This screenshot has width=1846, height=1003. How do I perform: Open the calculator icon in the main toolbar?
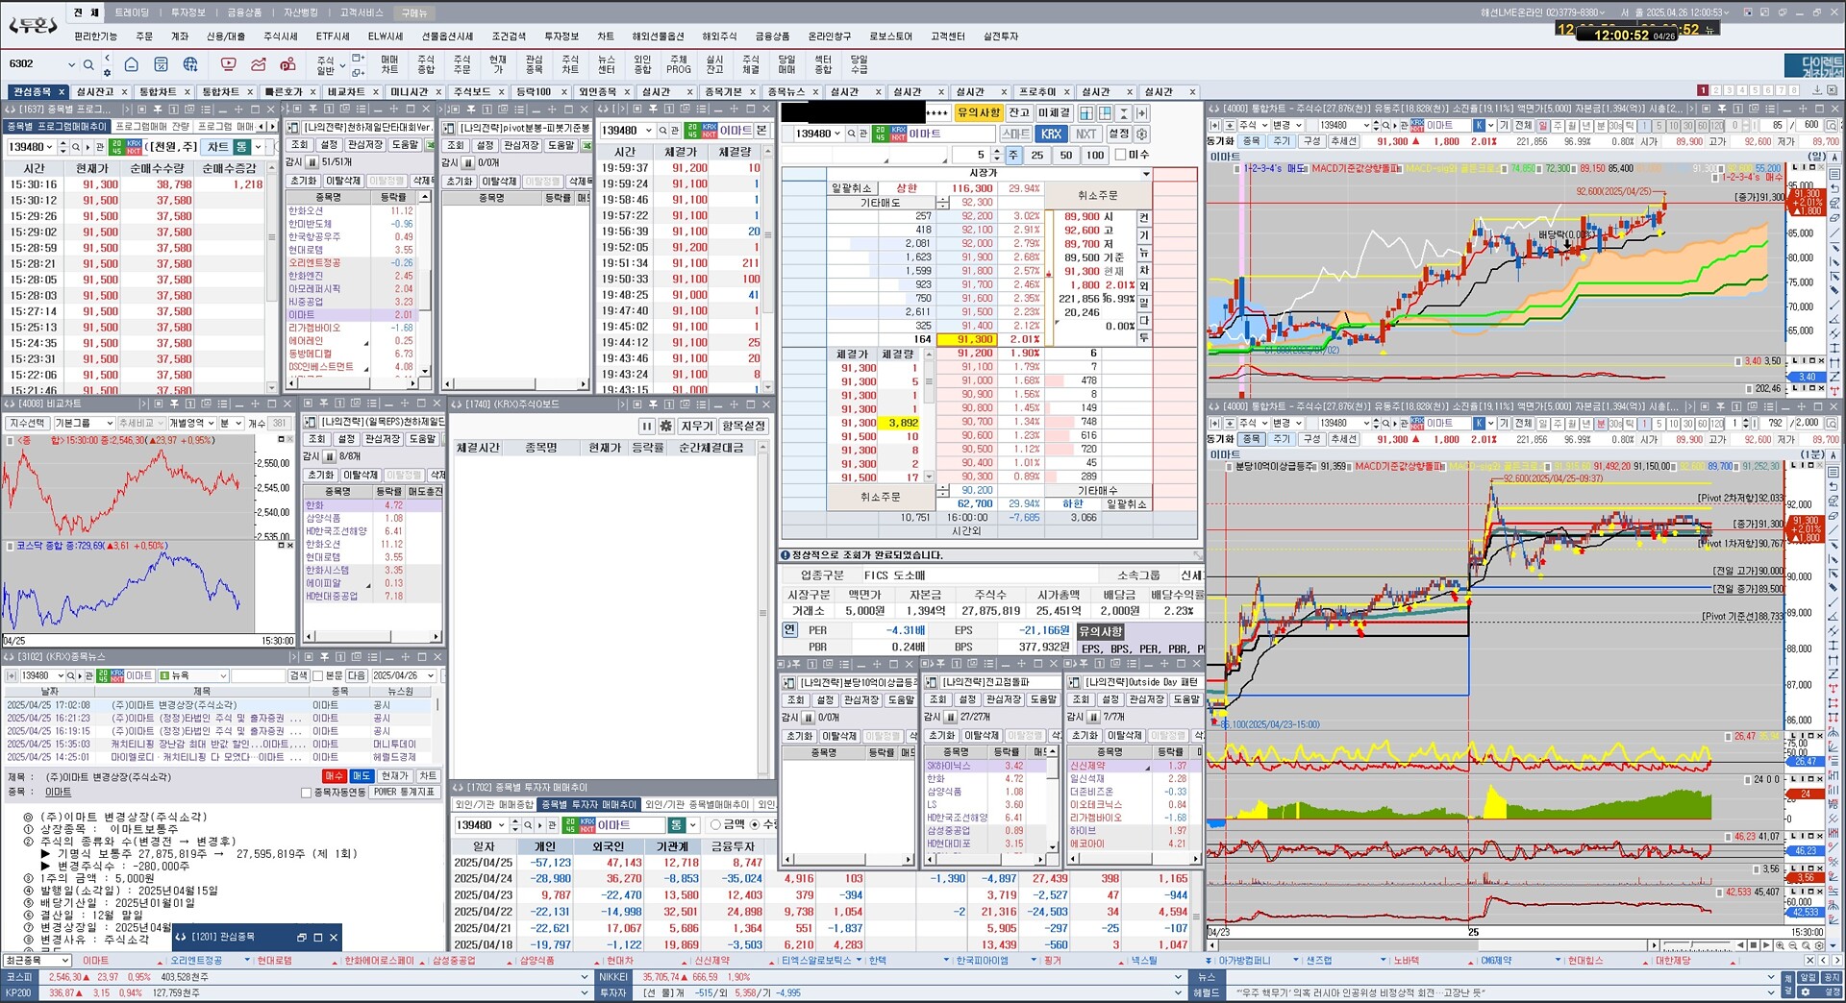[161, 64]
